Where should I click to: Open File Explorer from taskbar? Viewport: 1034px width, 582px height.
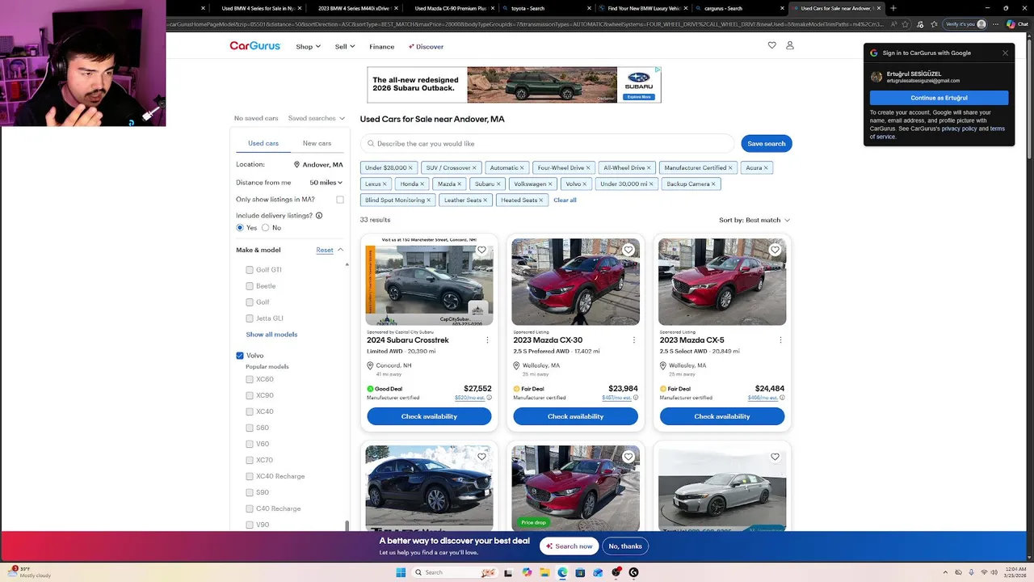544,572
